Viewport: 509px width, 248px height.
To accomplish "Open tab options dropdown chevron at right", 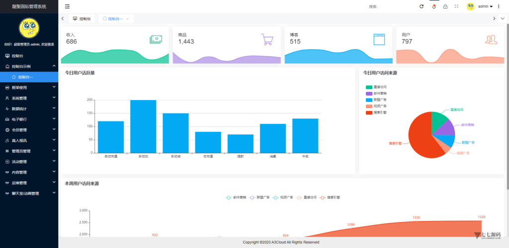I will tap(503, 18).
